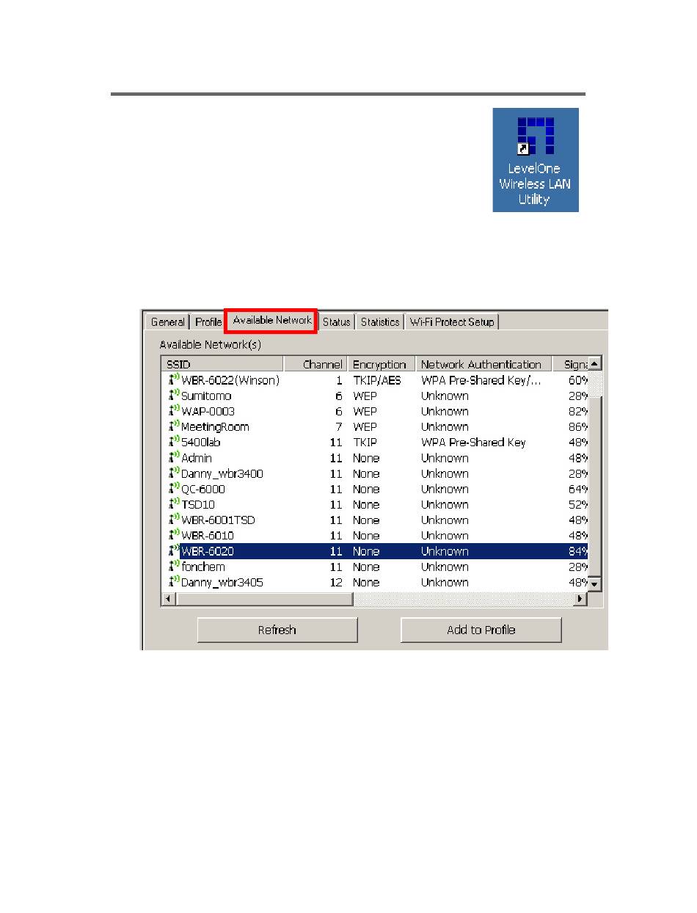This screenshot has width=697, height=913.
Task: Select the TSD10 network
Action: coord(198,504)
